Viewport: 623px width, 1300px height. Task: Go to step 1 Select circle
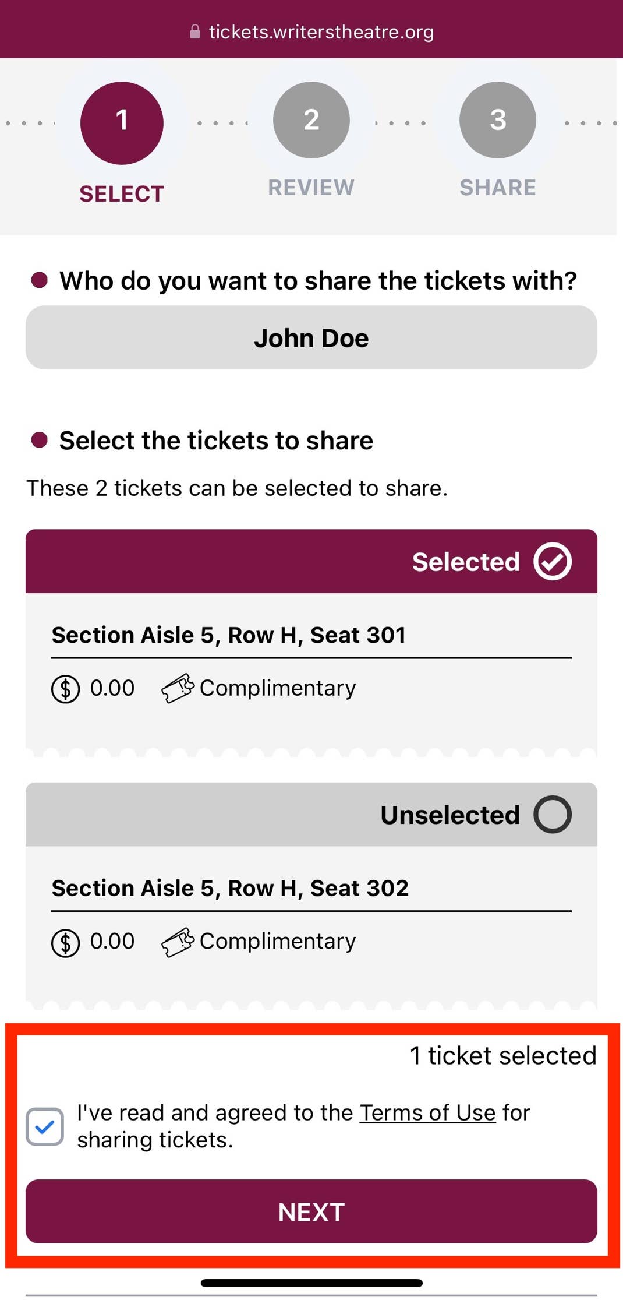(x=122, y=122)
